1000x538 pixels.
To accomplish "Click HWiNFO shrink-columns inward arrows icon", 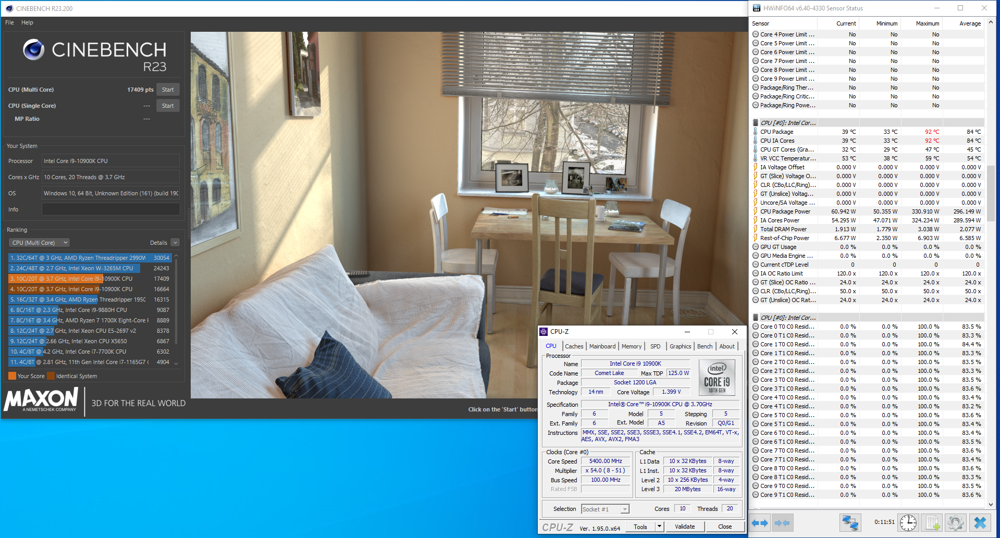I will 782,523.
